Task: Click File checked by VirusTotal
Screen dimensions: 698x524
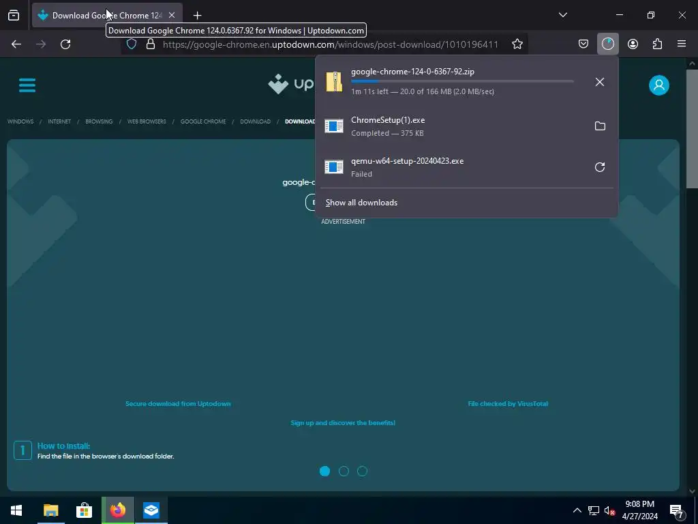Action: click(x=508, y=404)
